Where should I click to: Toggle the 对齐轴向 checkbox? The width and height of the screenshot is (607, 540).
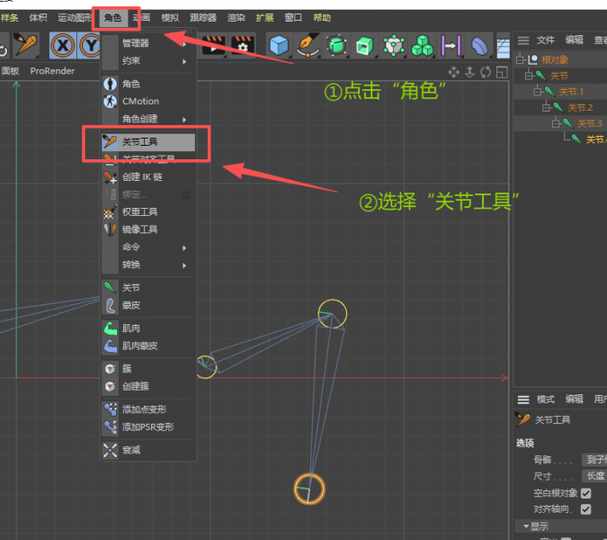click(586, 509)
